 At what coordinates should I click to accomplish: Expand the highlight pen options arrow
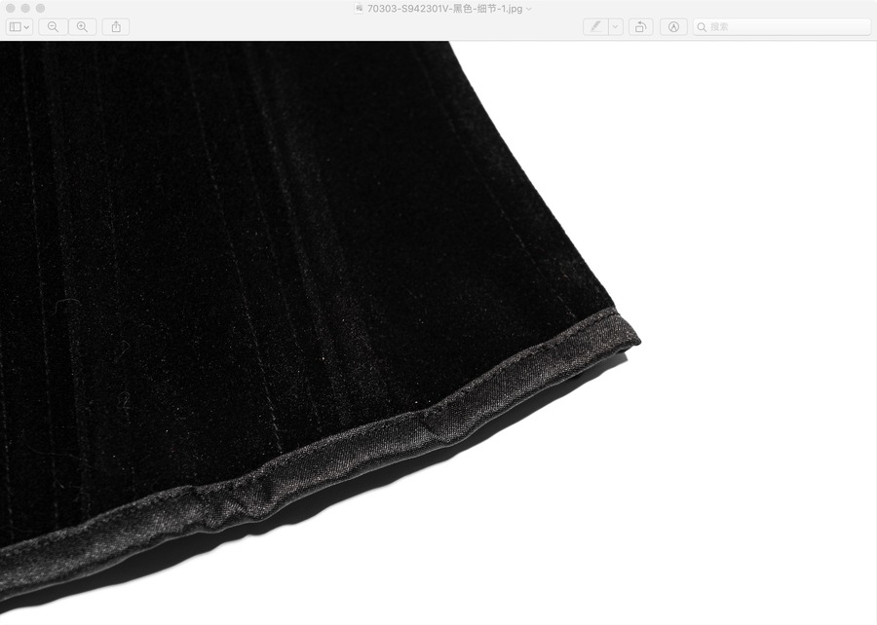pos(616,27)
